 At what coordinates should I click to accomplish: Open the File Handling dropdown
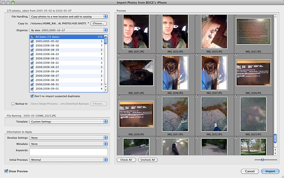pyautogui.click(x=68, y=16)
